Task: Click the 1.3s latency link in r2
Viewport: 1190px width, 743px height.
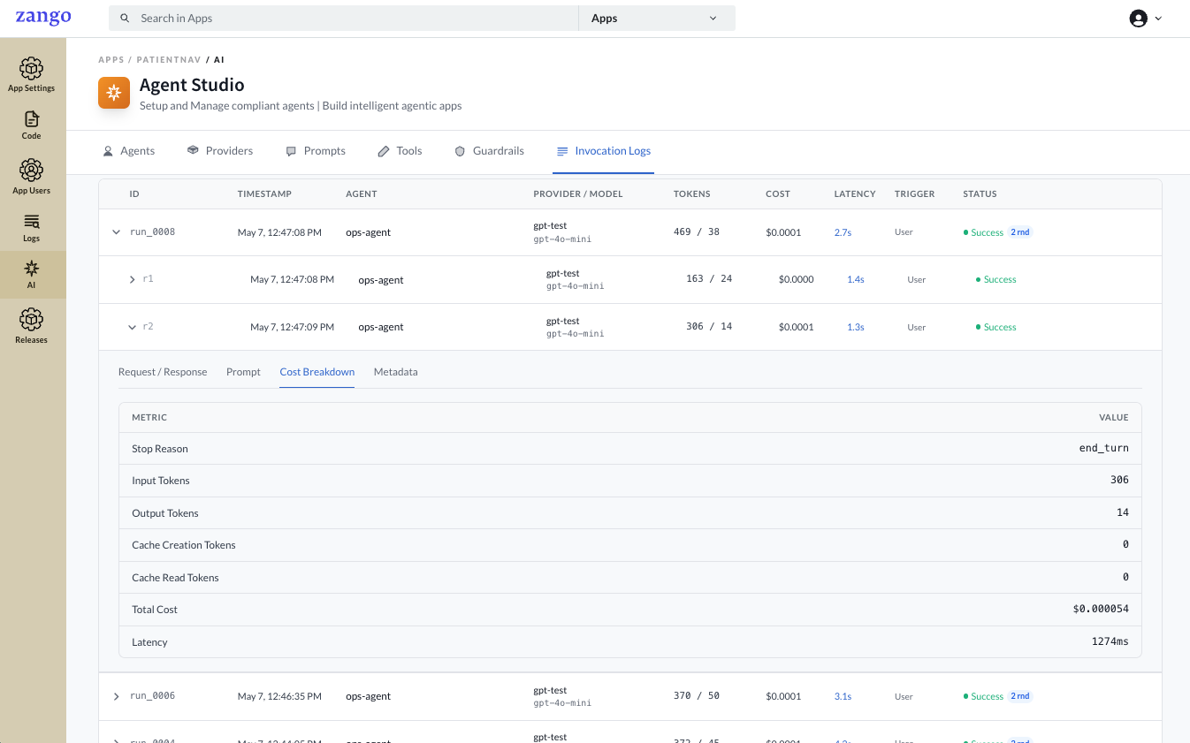Action: pyautogui.click(x=855, y=327)
